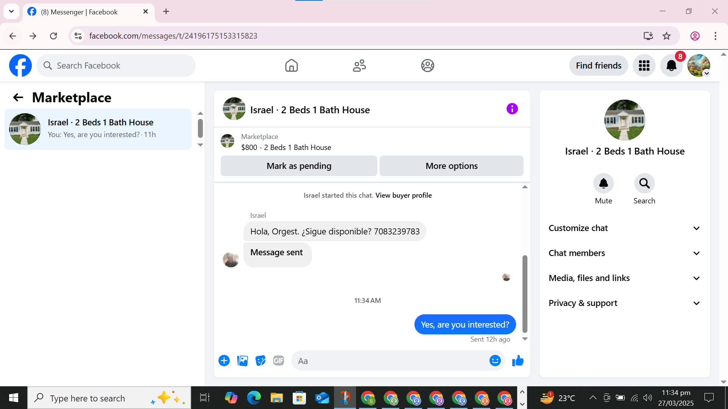Open Chrome's three-dot menu
728x409 pixels.
point(715,36)
